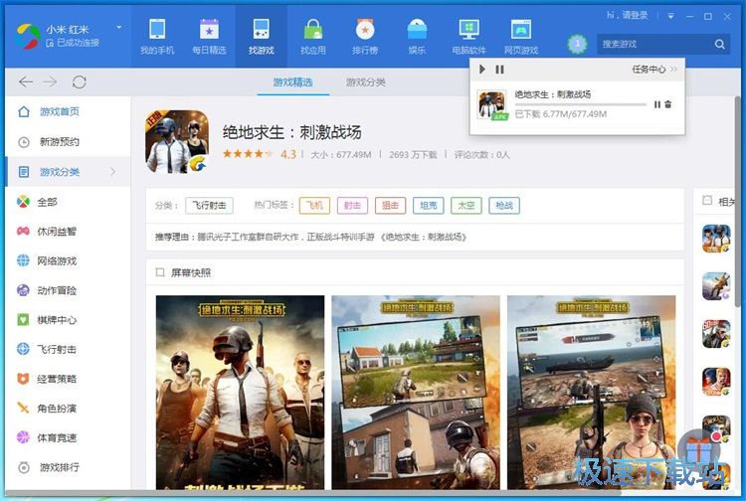Viewport: 746px width, 501px height.
Task: Open 每日精选 calendar star icon
Action: (x=209, y=30)
